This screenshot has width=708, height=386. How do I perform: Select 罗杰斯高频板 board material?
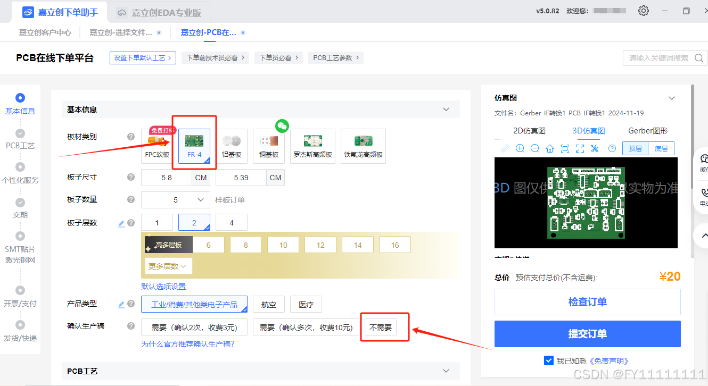point(312,146)
